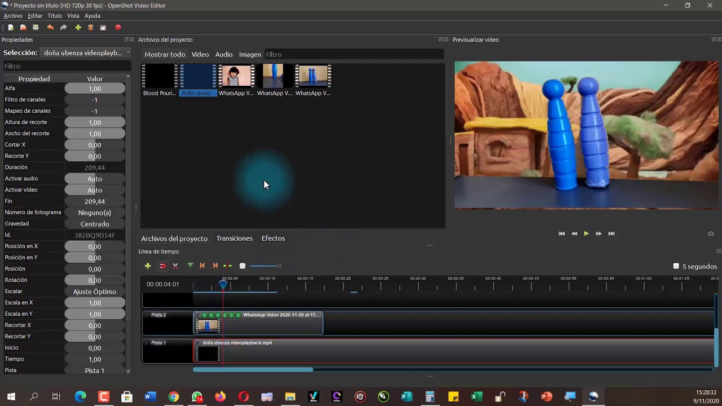Image resolution: width=722 pixels, height=406 pixels.
Task: Open the Pista 1 track value in properties
Action: click(x=95, y=370)
